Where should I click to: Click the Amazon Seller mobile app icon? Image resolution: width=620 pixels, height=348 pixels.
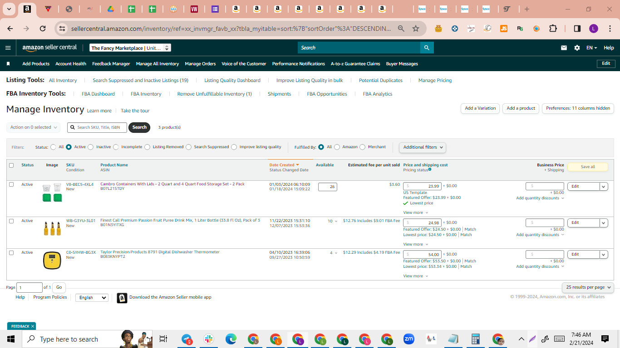pos(122,298)
